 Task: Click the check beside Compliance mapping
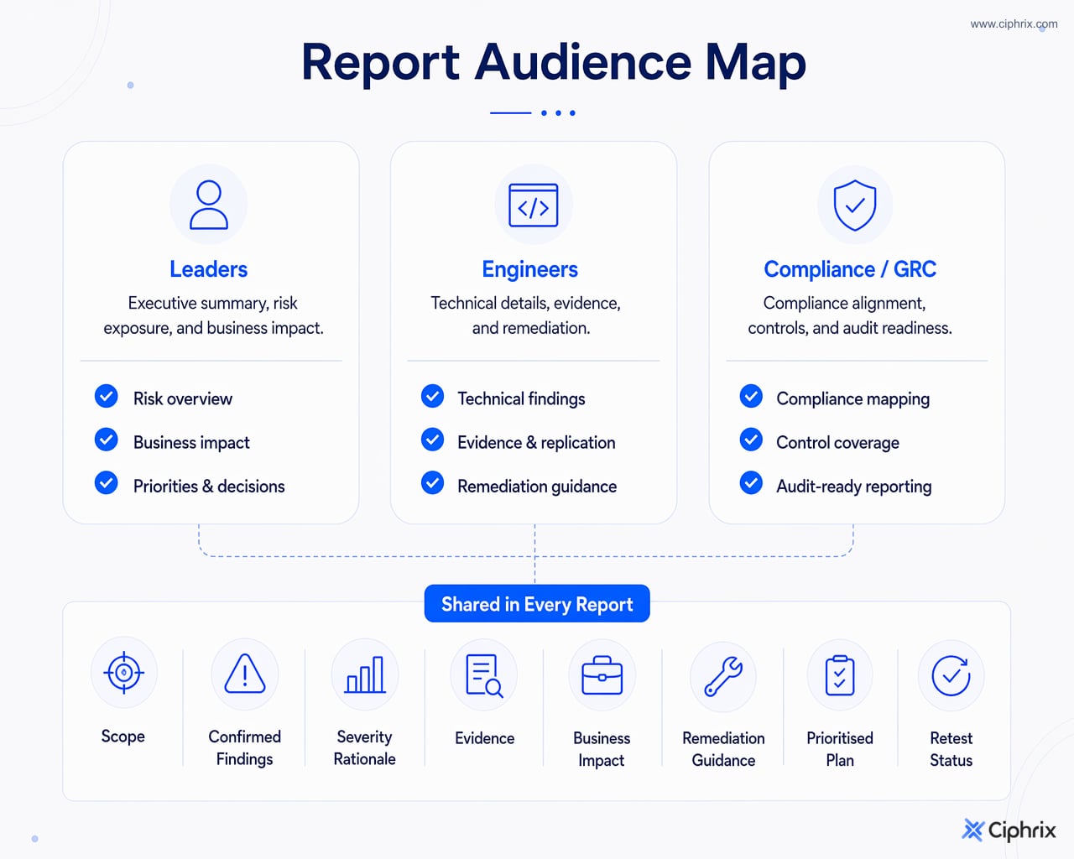point(752,396)
